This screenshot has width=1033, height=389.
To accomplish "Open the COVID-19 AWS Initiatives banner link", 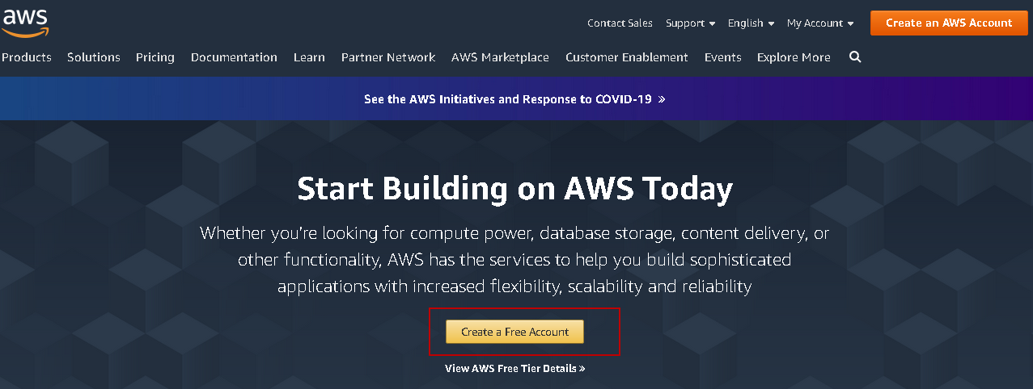I will (x=514, y=99).
